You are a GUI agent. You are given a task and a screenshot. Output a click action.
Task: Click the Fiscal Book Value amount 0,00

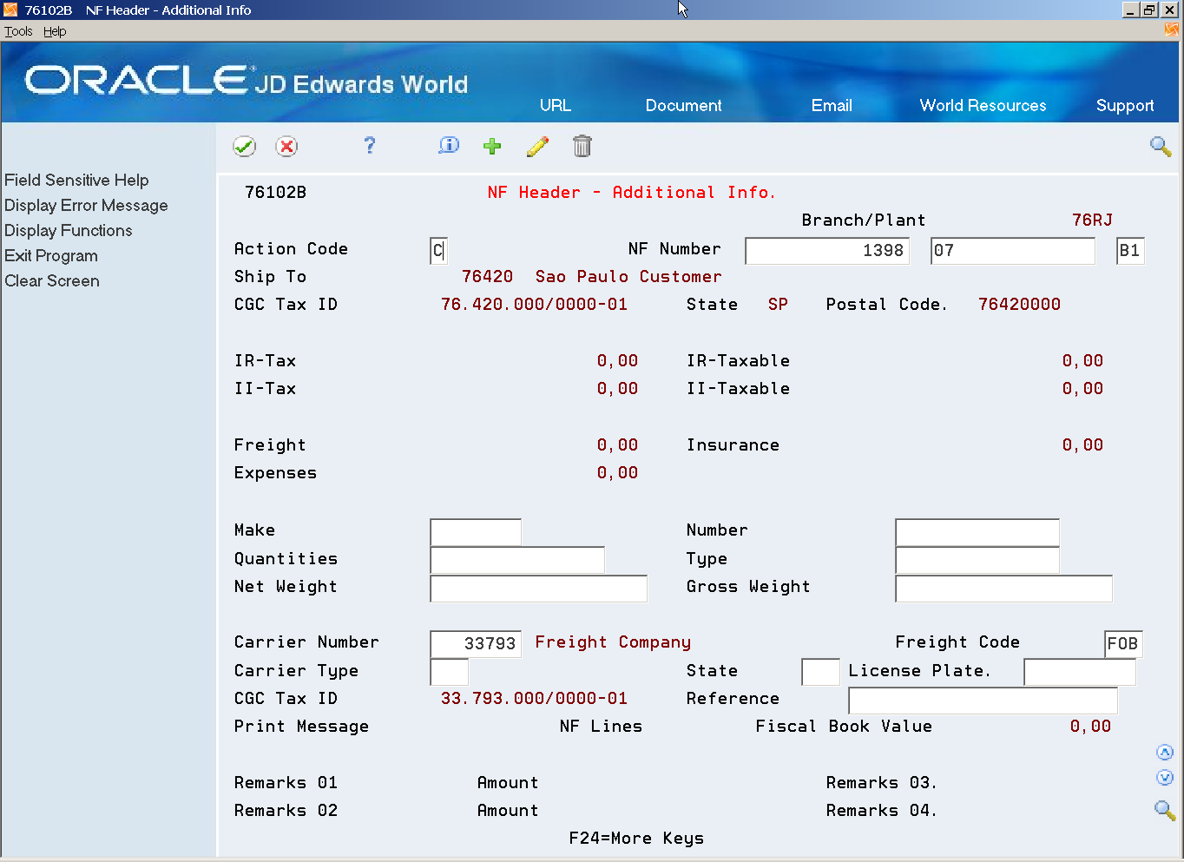[x=1090, y=727]
